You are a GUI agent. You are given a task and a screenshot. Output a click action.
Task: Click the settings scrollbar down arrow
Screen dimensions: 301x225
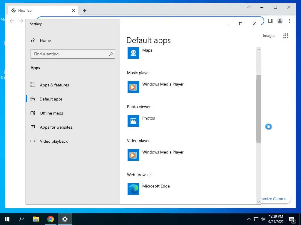(x=259, y=202)
